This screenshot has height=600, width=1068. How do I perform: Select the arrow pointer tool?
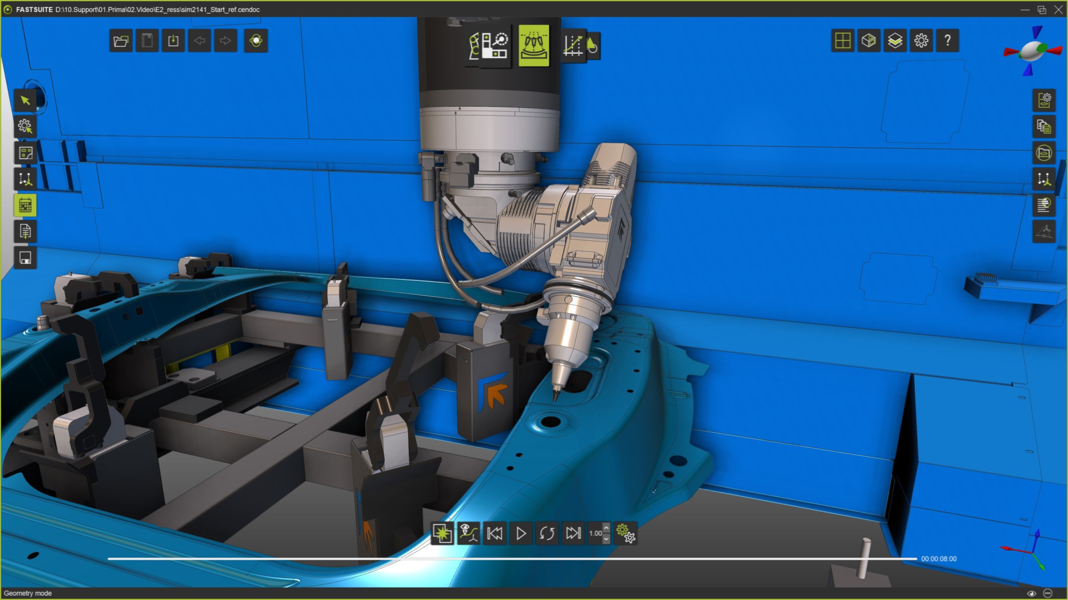[x=25, y=101]
